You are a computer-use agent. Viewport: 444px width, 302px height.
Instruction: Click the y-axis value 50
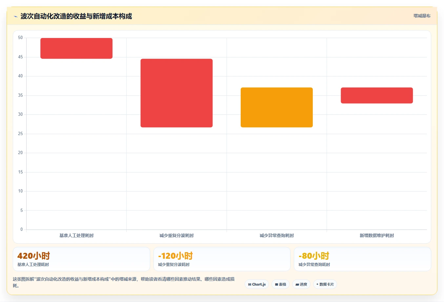pyautogui.click(x=20, y=38)
